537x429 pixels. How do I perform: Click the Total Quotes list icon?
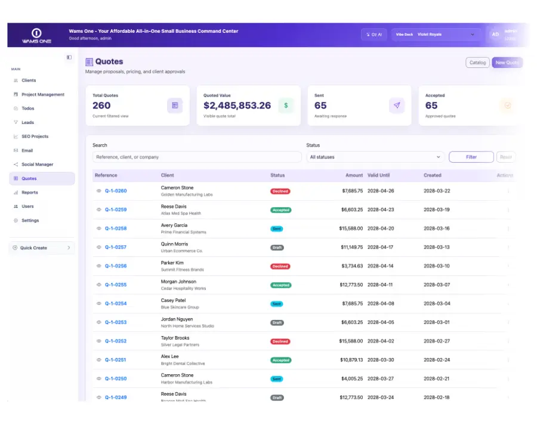[x=175, y=105]
